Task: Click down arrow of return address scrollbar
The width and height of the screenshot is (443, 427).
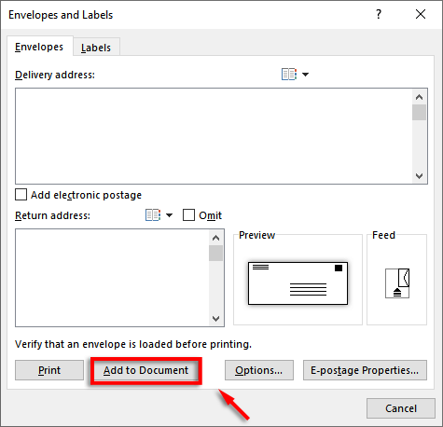Action: pos(215,319)
